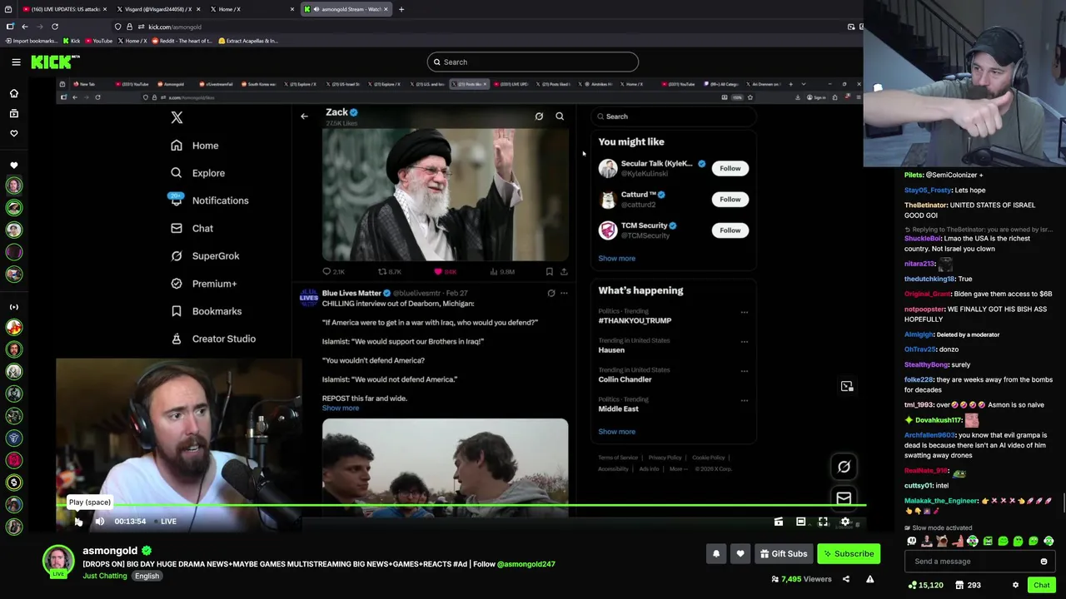The image size is (1066, 599).
Task: Go to Kick Home in left sidebar
Action: [x=13, y=93]
